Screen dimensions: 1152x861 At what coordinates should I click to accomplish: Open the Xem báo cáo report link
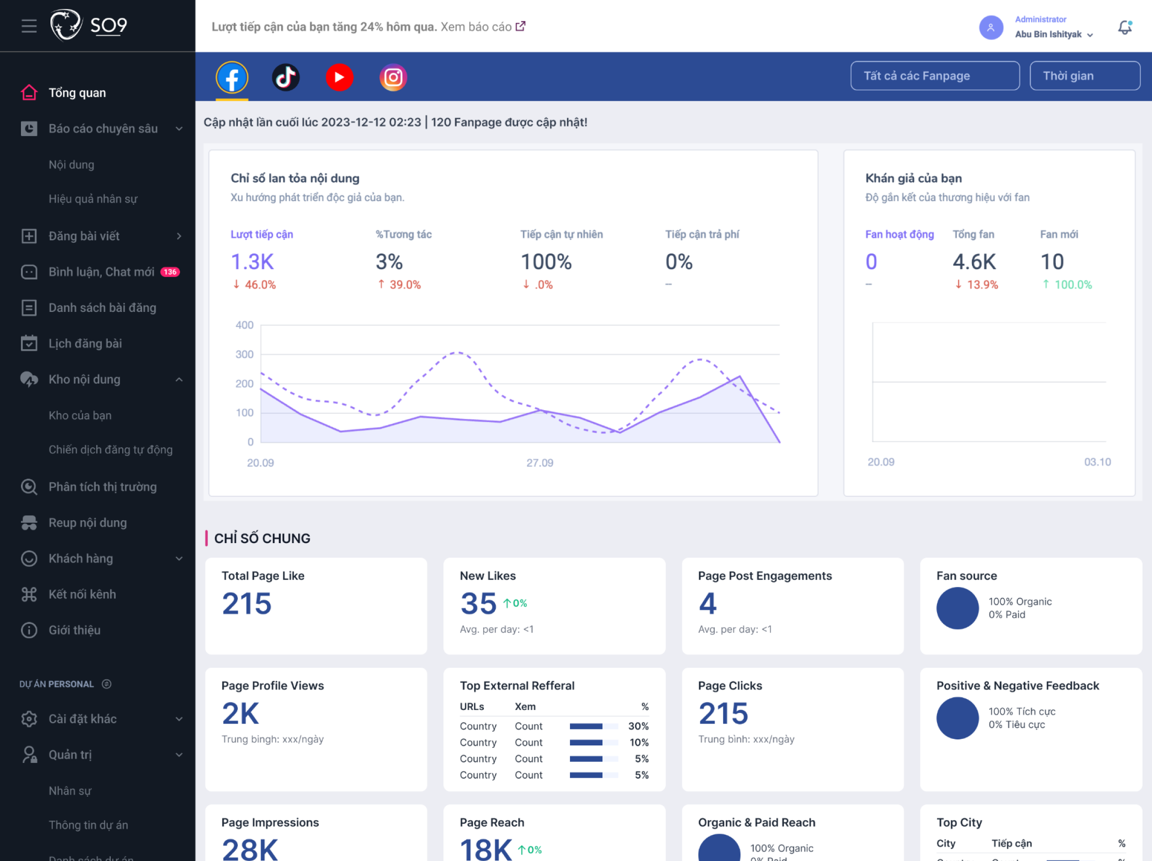483,26
